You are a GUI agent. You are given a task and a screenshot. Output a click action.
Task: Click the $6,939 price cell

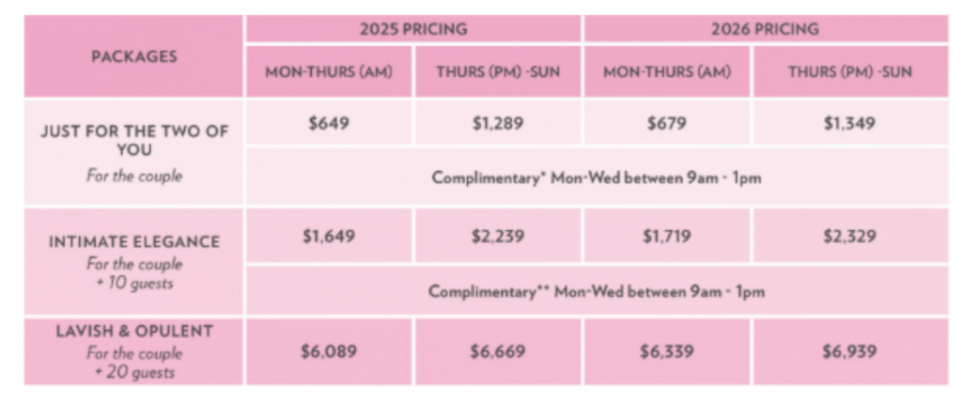click(850, 351)
